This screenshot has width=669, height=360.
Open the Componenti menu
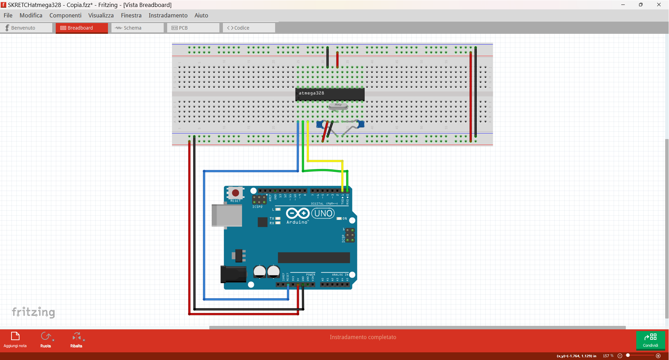pyautogui.click(x=65, y=15)
